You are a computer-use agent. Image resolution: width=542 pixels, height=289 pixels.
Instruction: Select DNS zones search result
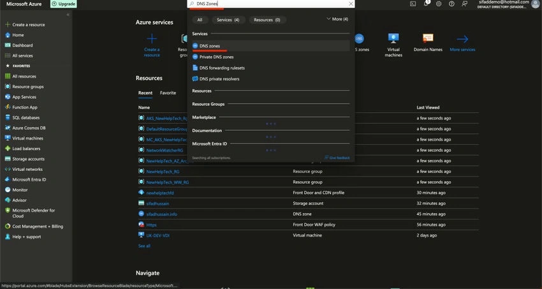click(x=270, y=46)
